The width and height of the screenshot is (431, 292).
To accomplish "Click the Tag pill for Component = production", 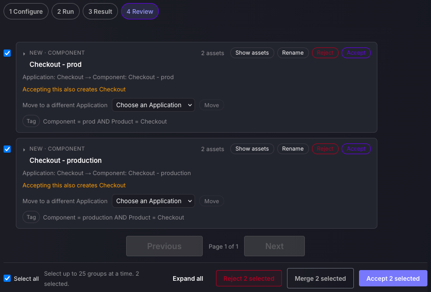I will (x=31, y=217).
